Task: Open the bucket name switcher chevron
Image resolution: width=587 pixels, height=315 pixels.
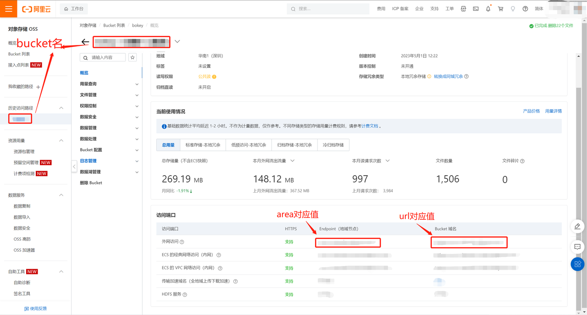Action: [x=177, y=42]
